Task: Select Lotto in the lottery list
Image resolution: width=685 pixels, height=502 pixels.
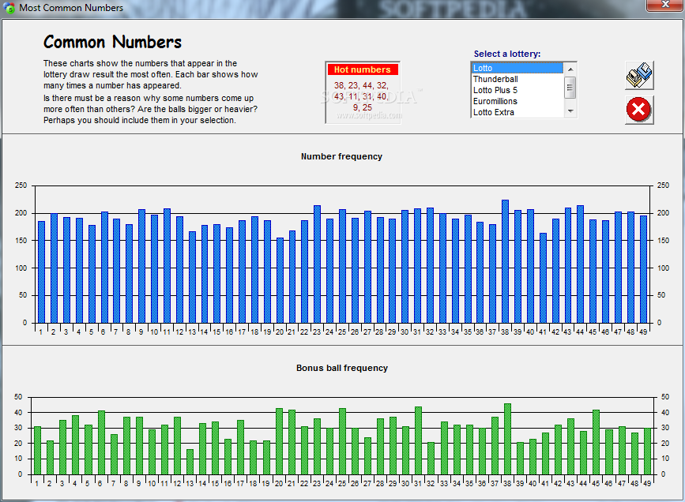Action: (518, 68)
